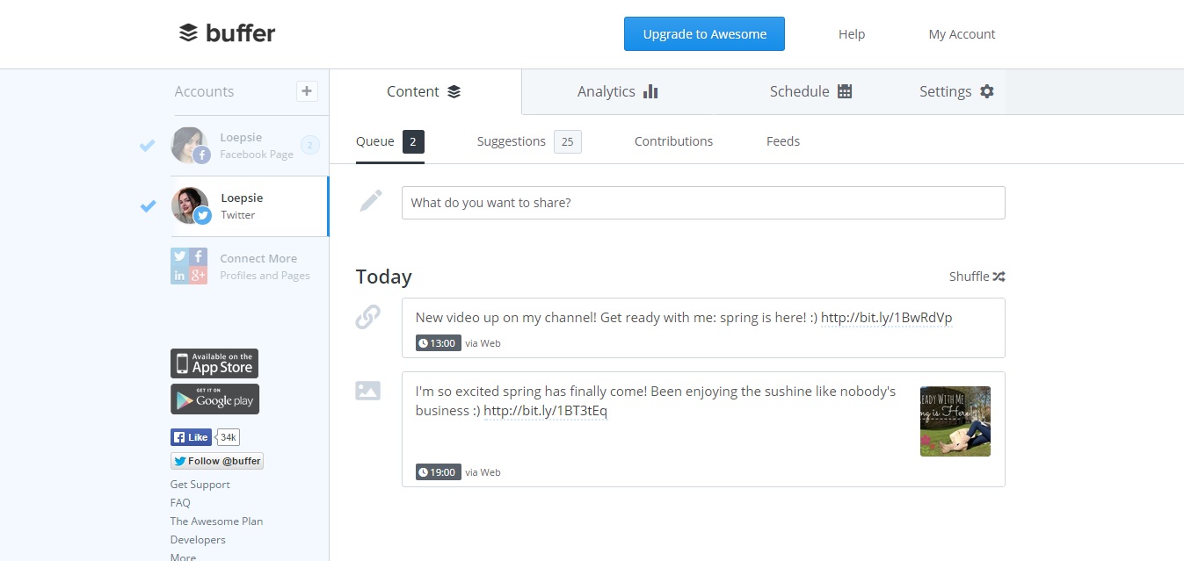The height and width of the screenshot is (561, 1184).
Task: Expand the More link in the sidebar
Action: pyautogui.click(x=182, y=556)
